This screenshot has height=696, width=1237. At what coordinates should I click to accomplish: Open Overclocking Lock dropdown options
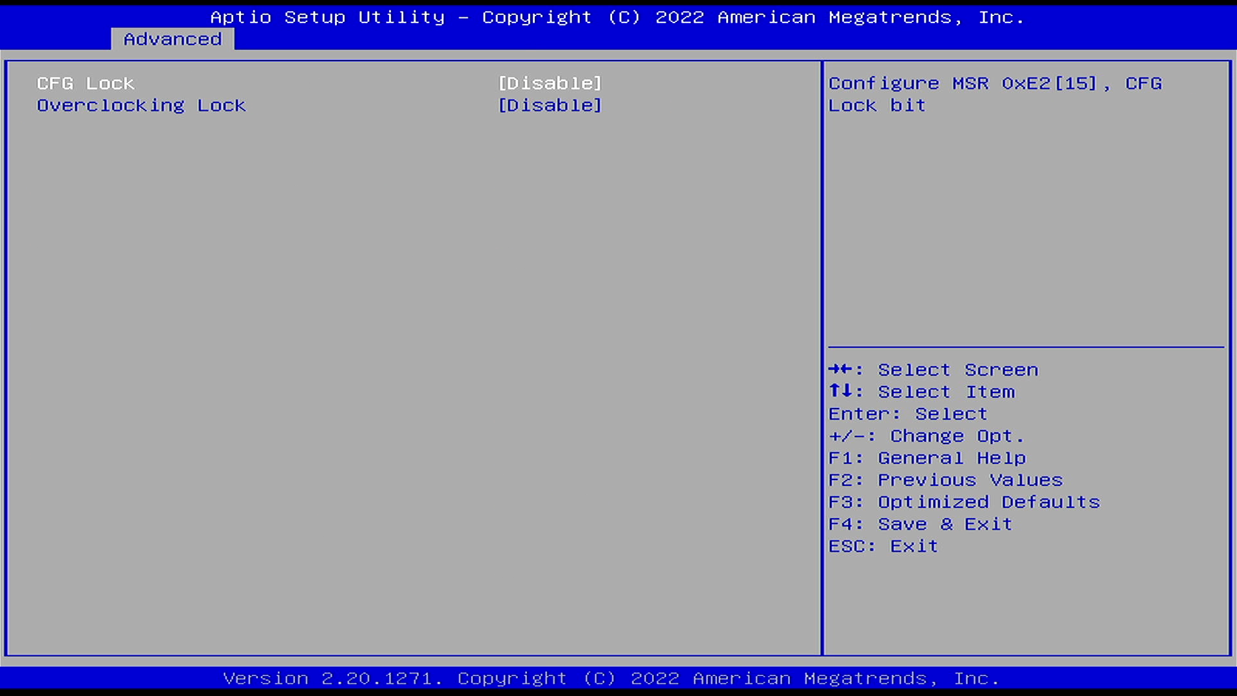pos(551,104)
